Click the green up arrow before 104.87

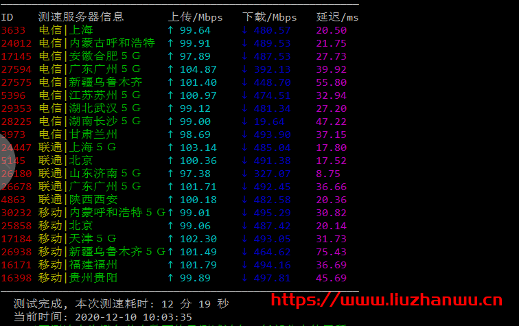click(x=171, y=69)
